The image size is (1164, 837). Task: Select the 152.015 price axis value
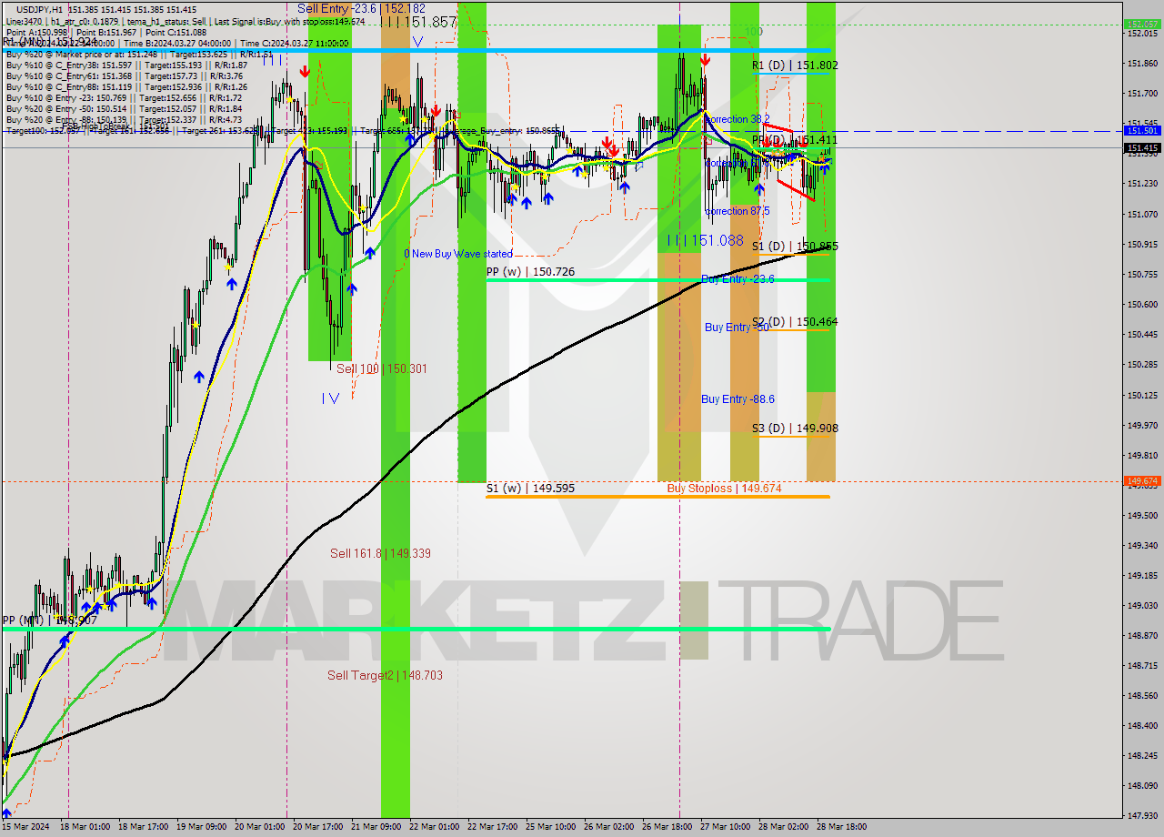pyautogui.click(x=1142, y=34)
